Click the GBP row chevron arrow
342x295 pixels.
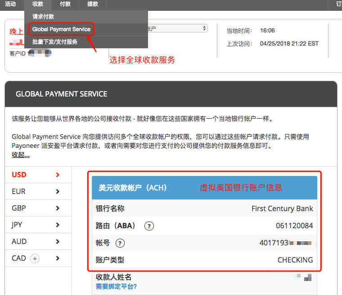(x=58, y=208)
